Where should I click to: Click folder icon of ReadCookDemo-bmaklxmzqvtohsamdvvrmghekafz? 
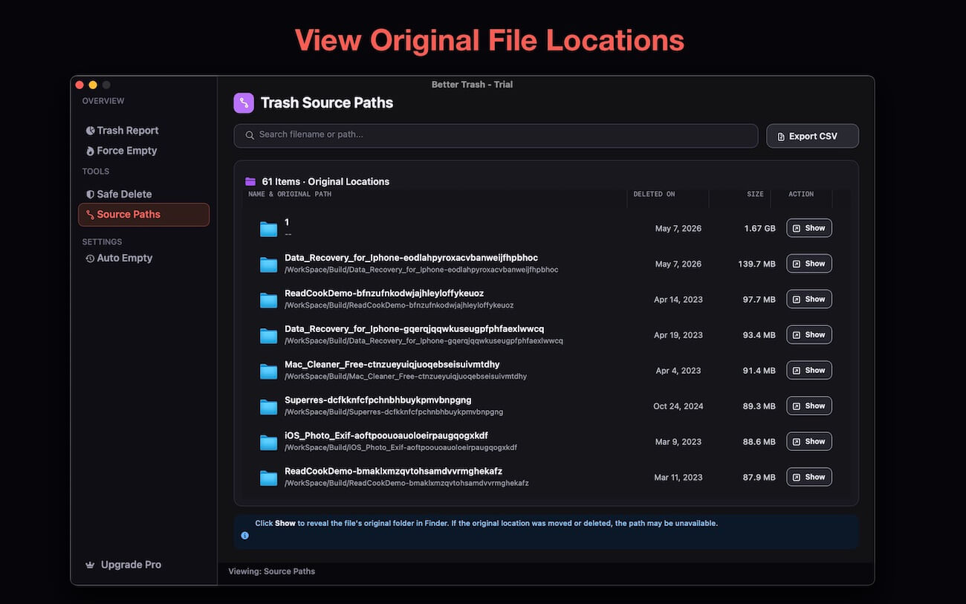268,478
